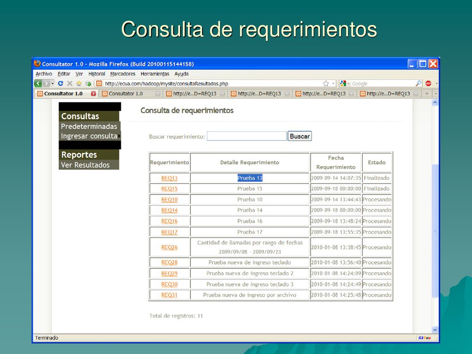Open the REQ29 requirement link
Image resolution: width=472 pixels, height=354 pixels.
point(169,273)
